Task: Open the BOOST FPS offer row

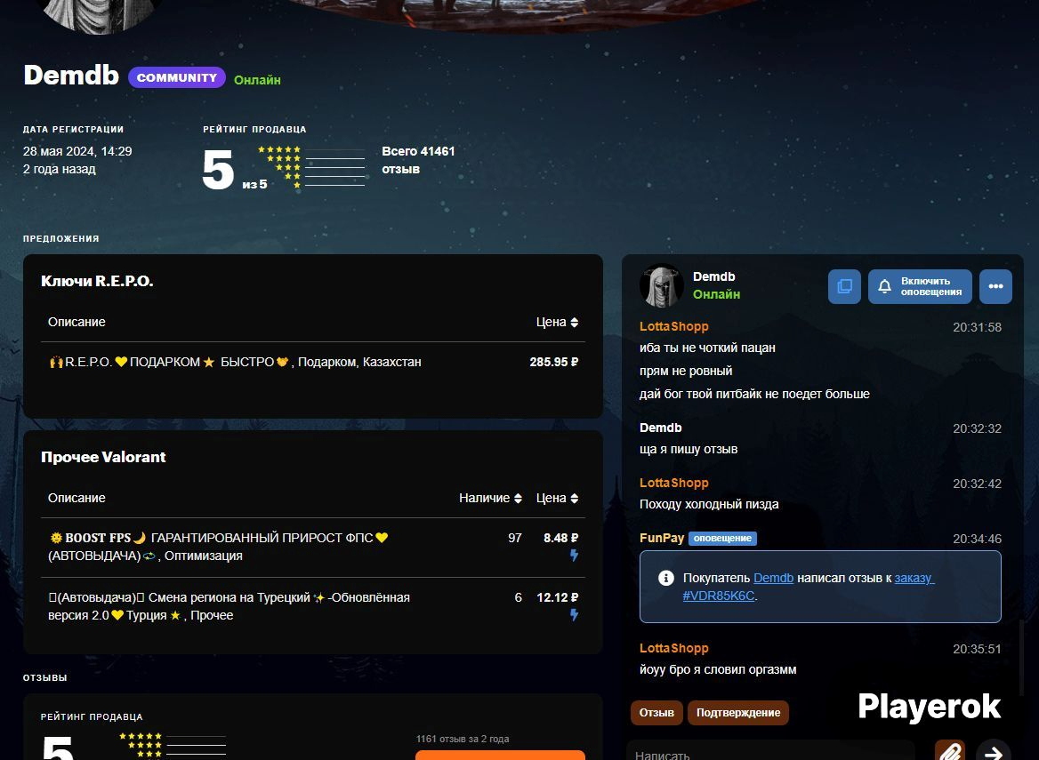Action: (x=313, y=547)
